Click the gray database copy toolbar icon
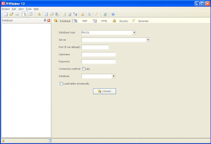211x144 pixels. pos(57,14)
